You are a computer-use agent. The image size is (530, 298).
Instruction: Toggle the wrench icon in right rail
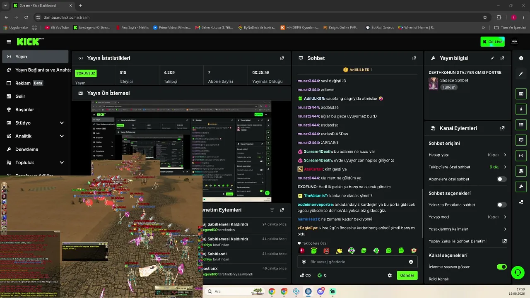(x=521, y=186)
